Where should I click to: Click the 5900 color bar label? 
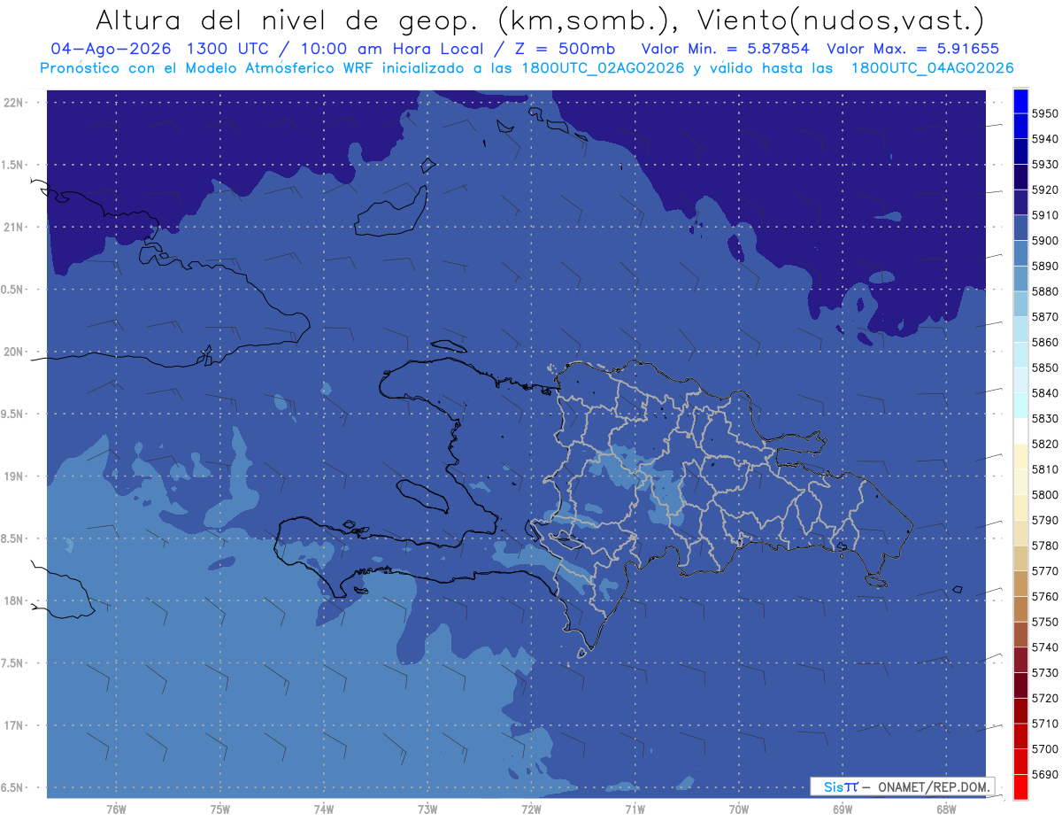[1044, 241]
